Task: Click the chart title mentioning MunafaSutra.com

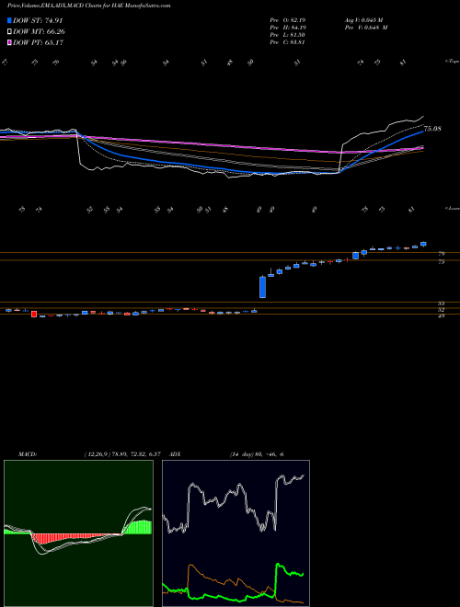Action: tap(89, 6)
